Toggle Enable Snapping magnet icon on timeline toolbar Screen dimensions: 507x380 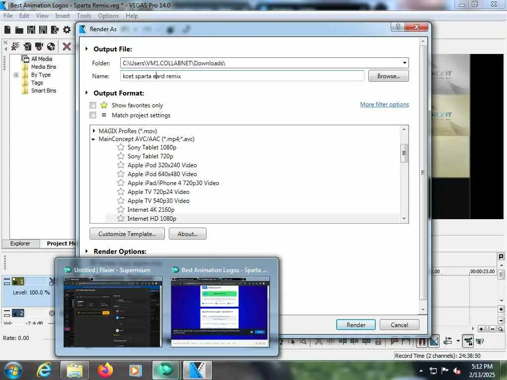[x=422, y=341]
